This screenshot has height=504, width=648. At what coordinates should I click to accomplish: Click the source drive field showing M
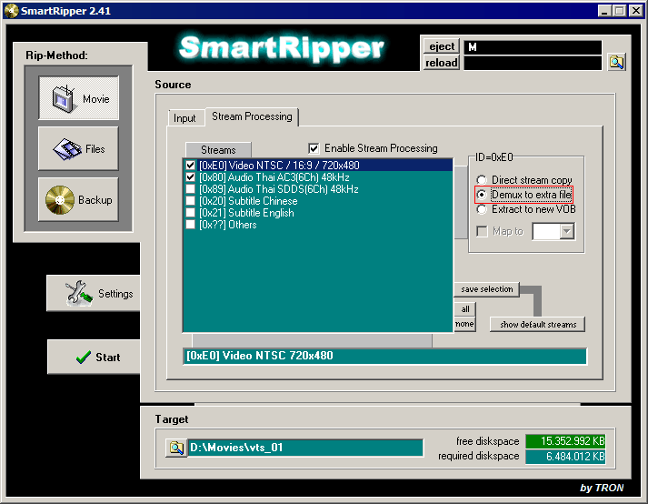pyautogui.click(x=533, y=46)
